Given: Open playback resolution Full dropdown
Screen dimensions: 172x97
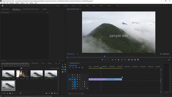Looking at the screenshot, I should 156,54.
